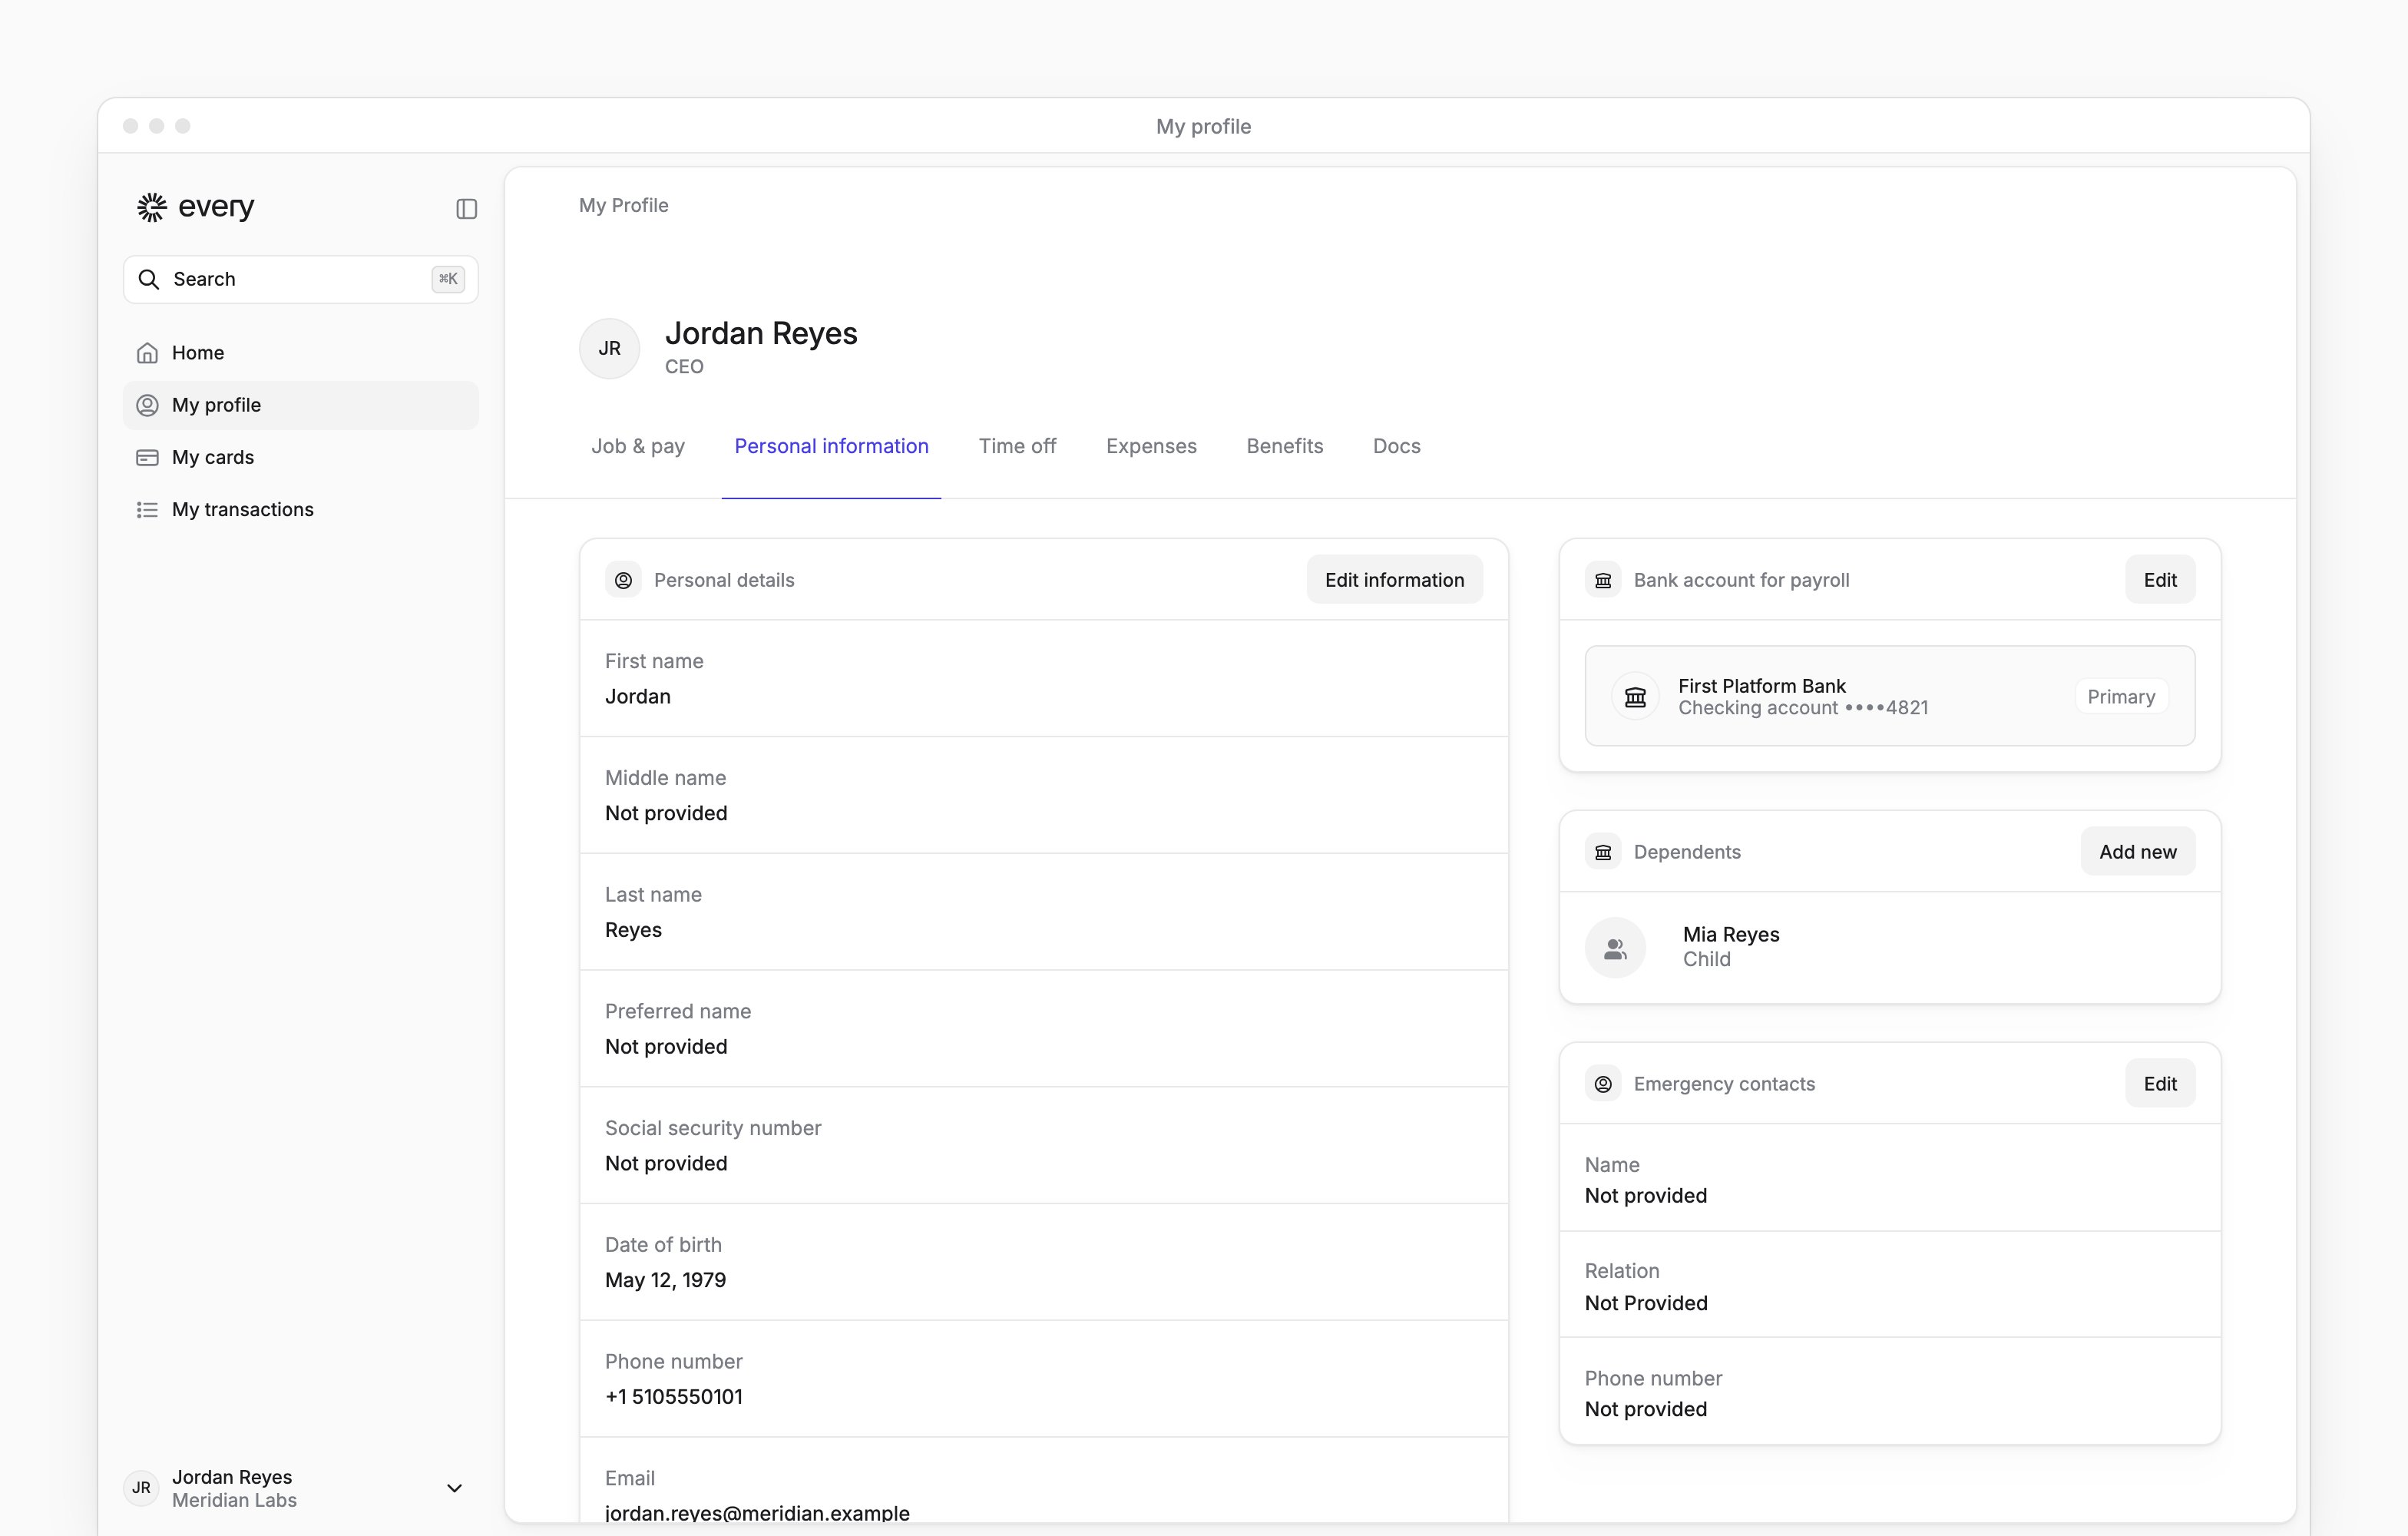Click the My transactions list icon

point(147,510)
